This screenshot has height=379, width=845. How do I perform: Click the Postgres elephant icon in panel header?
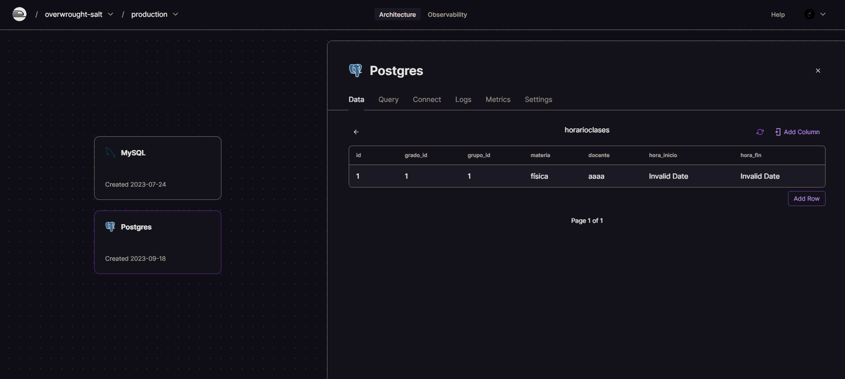(x=355, y=71)
